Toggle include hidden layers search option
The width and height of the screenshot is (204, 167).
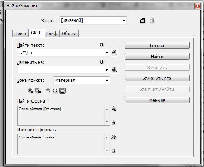pyautogui.click(x=48, y=91)
